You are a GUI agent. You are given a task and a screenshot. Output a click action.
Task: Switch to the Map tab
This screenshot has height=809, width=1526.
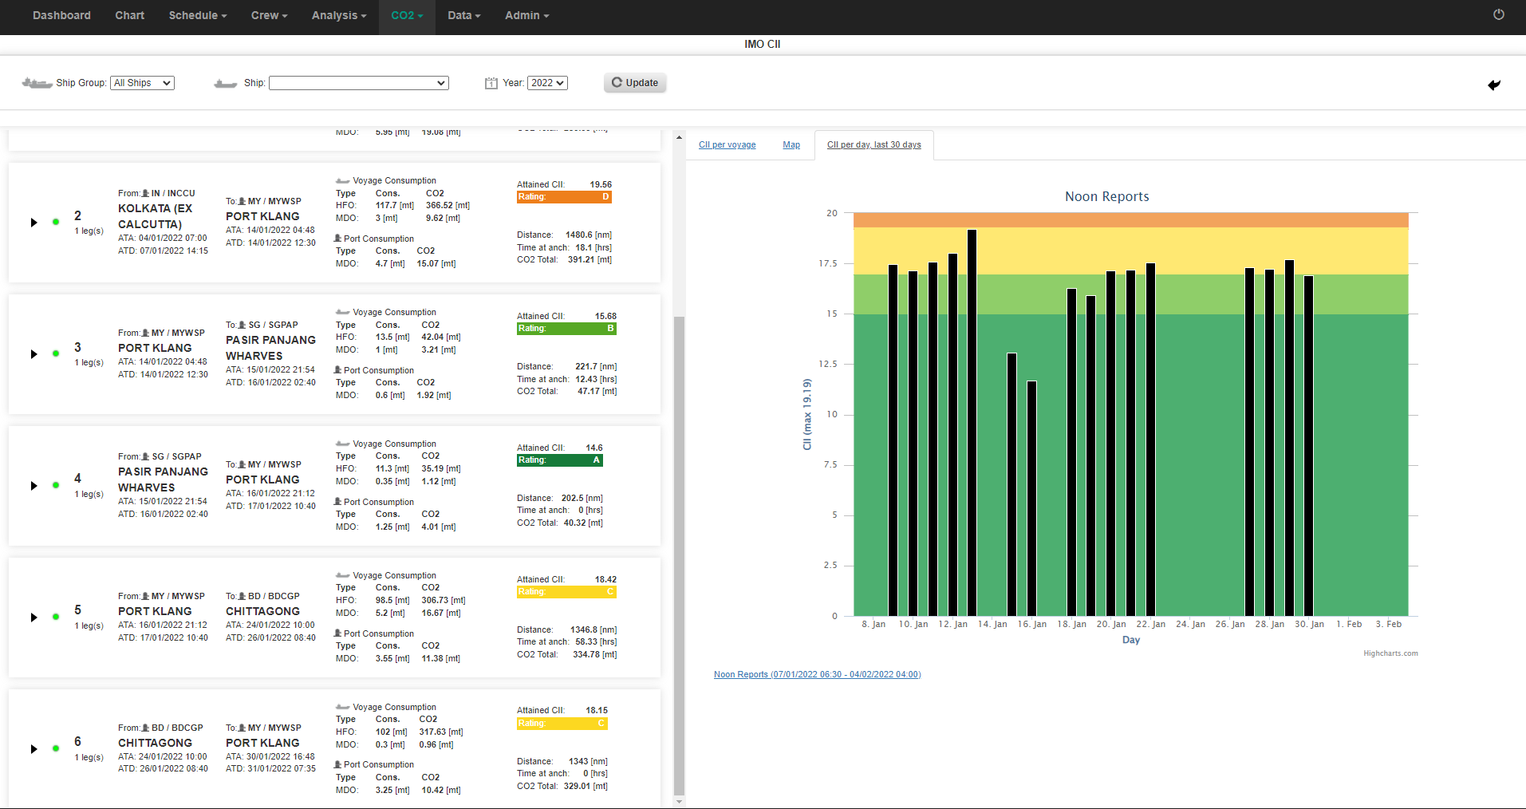pos(791,144)
